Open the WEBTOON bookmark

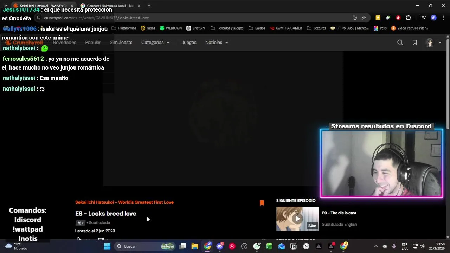171,28
